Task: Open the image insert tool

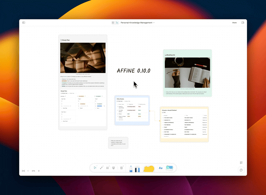Action: coord(169,168)
